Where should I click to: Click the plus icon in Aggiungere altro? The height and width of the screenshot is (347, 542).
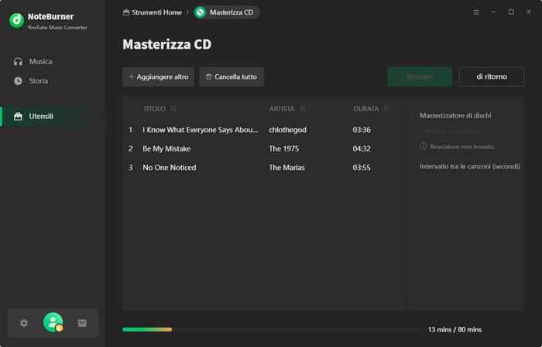(131, 77)
